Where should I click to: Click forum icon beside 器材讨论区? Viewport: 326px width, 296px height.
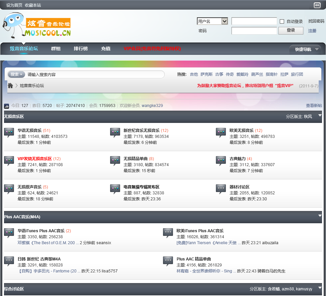pyautogui.click(x=221, y=189)
